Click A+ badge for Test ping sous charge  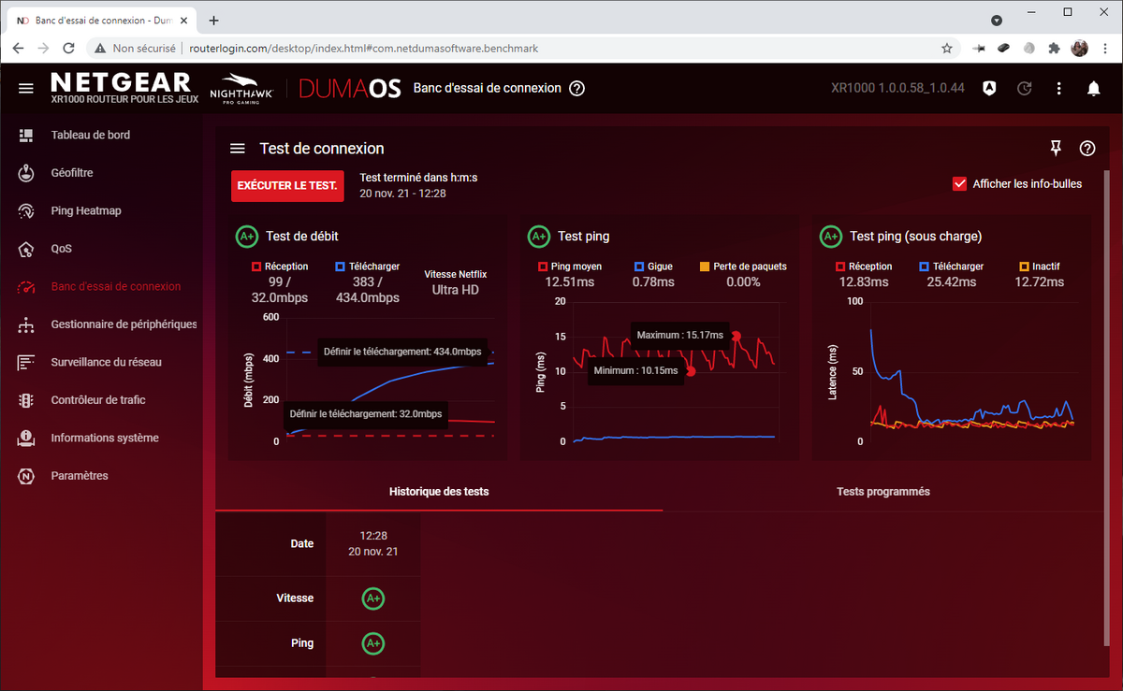[x=831, y=237]
